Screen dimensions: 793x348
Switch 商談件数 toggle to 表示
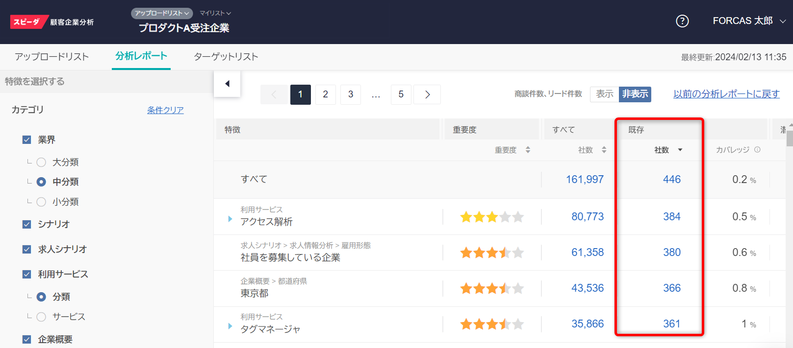pyautogui.click(x=604, y=94)
